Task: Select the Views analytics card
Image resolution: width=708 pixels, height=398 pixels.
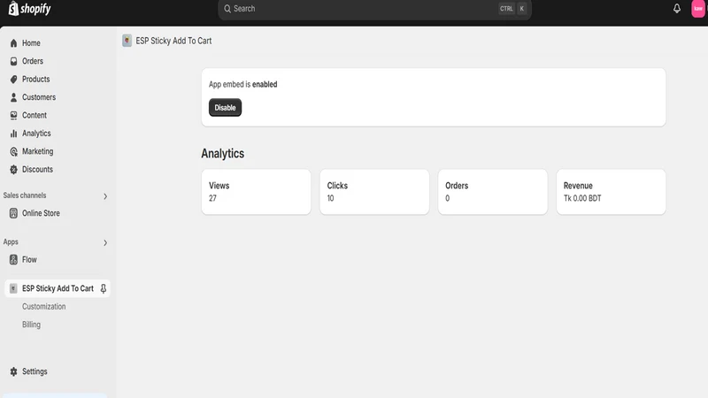Action: point(256,192)
